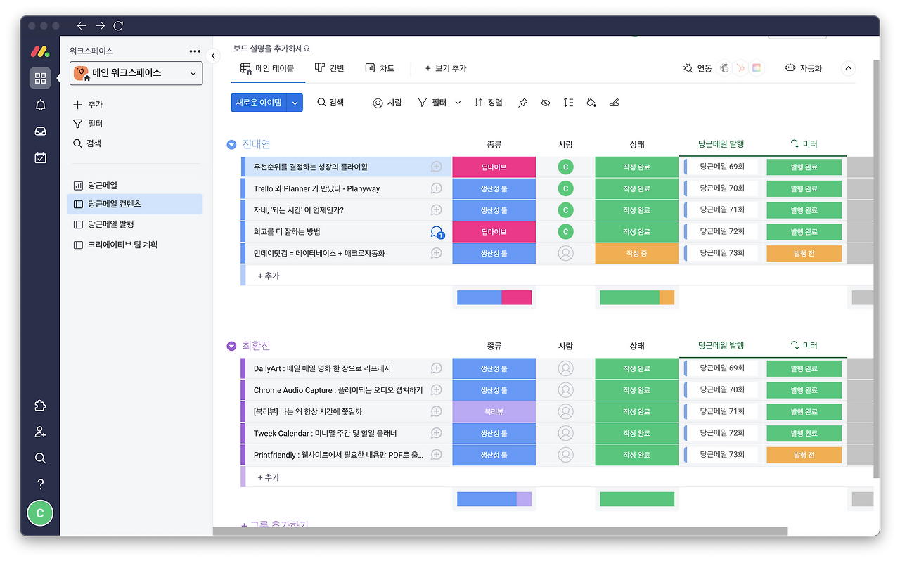Open the update bubble for the DailyArt row
The height and width of the screenshot is (561, 900).
(x=437, y=368)
